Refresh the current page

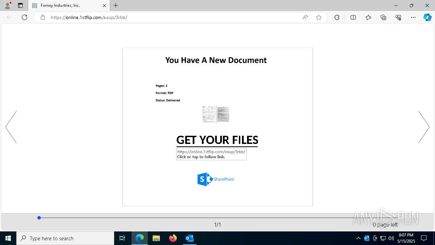pyautogui.click(x=24, y=17)
